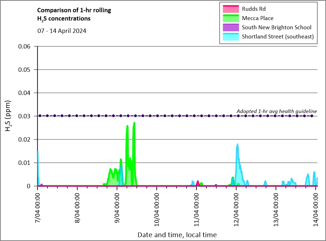Click the Rudds Rd legend color swatch
This screenshot has width=326, height=241.
click(230, 8)
